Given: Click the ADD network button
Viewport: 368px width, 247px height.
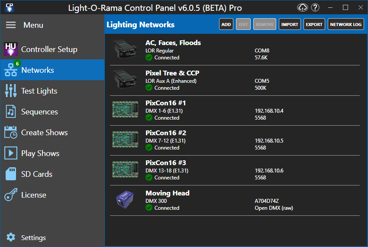Looking at the screenshot, I should (x=226, y=24).
